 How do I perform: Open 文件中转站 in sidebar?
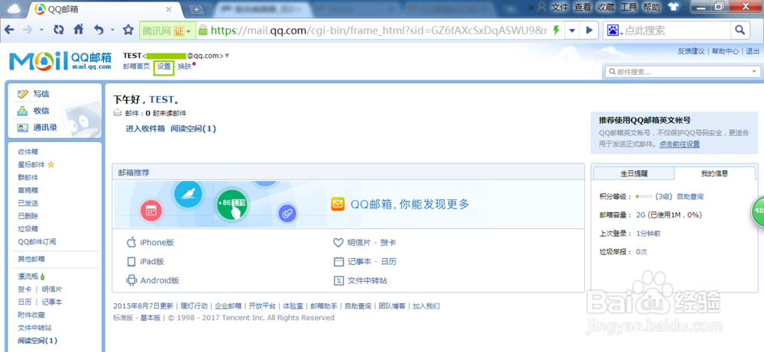[x=34, y=328]
